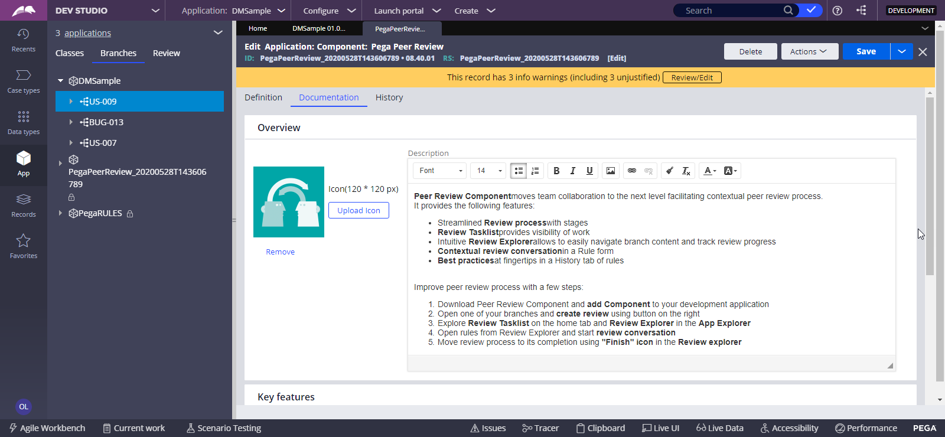Open the Actions dropdown button
This screenshot has height=437, width=945.
point(809,51)
